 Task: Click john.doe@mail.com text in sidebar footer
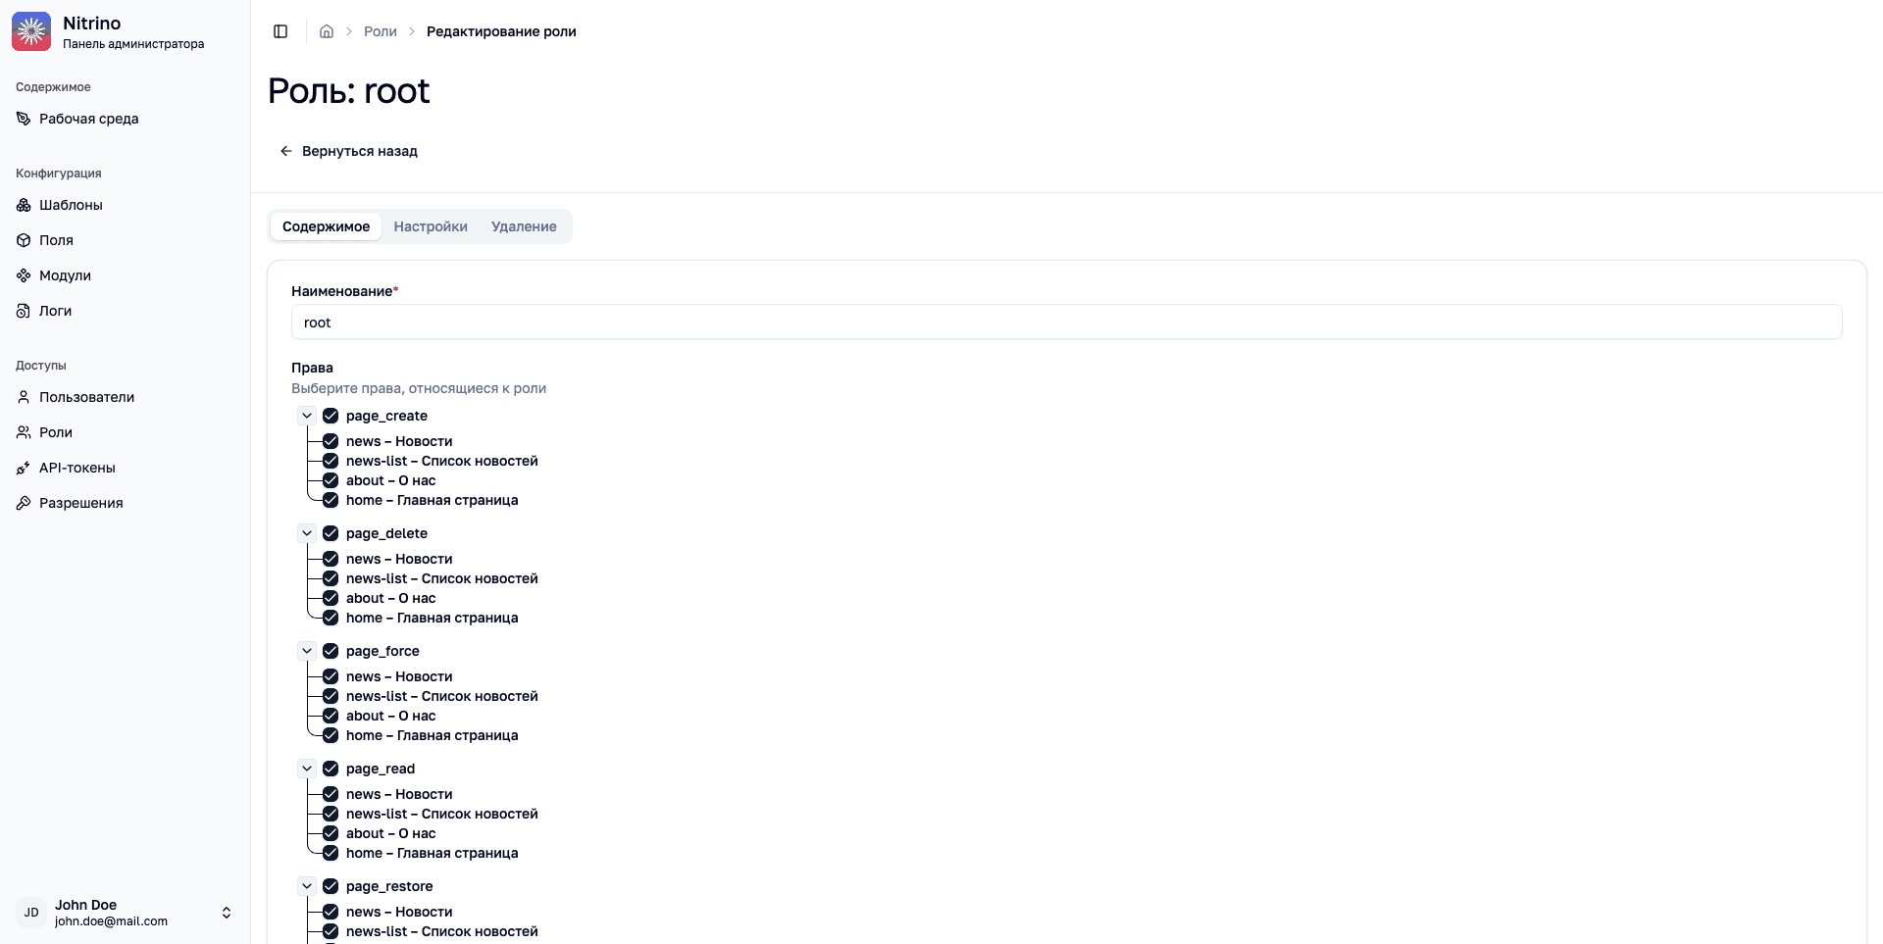(x=111, y=921)
